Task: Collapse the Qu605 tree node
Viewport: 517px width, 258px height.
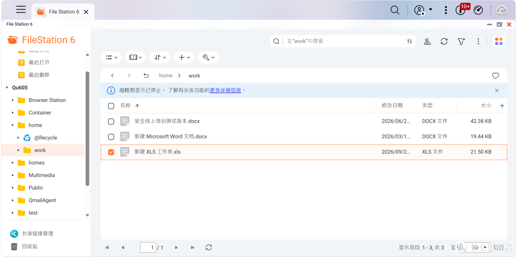Action: [x=7, y=88]
